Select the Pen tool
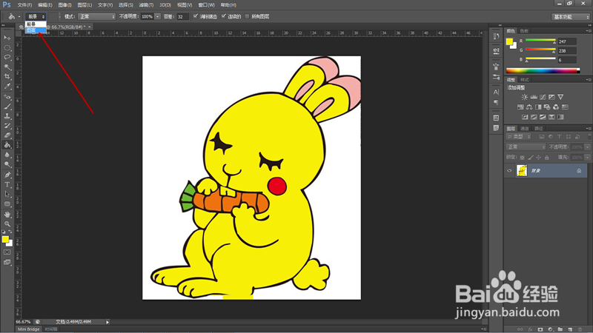 click(7, 175)
